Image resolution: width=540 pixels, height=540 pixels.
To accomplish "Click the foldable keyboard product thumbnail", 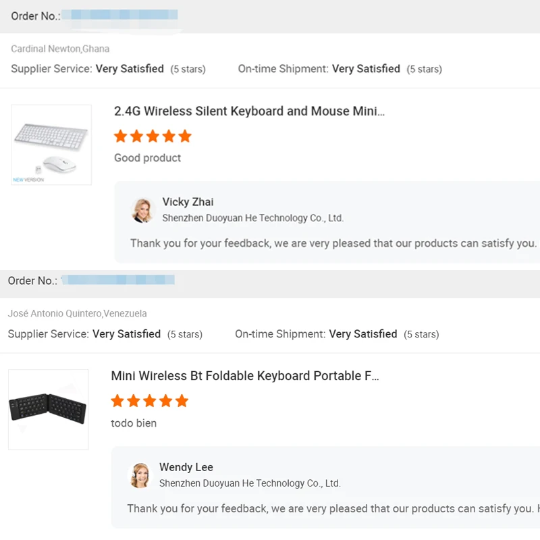I will (48, 409).
